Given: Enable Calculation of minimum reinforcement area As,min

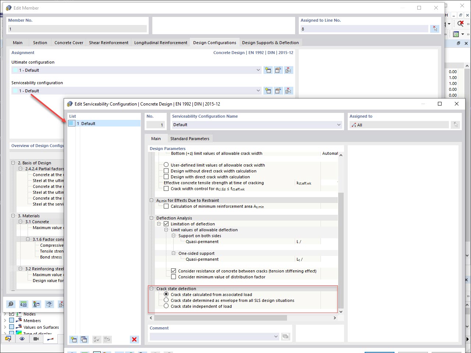Looking at the screenshot, I should 166,206.
